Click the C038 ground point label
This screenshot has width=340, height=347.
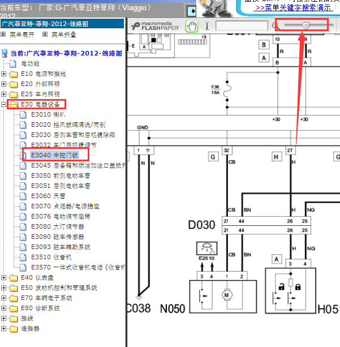point(139,309)
